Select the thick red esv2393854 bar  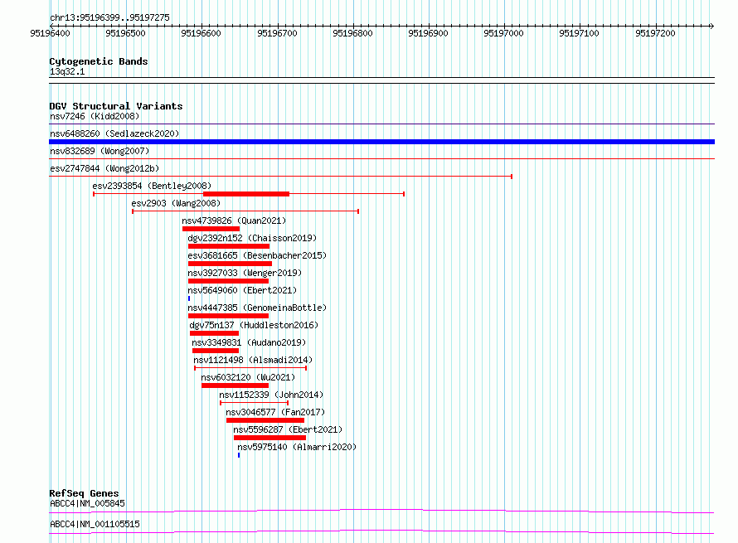(246, 194)
